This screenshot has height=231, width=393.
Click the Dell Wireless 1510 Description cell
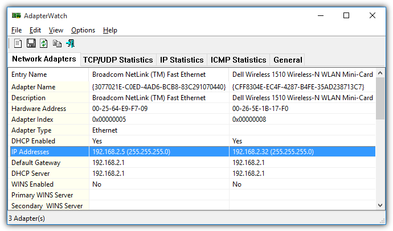click(302, 98)
